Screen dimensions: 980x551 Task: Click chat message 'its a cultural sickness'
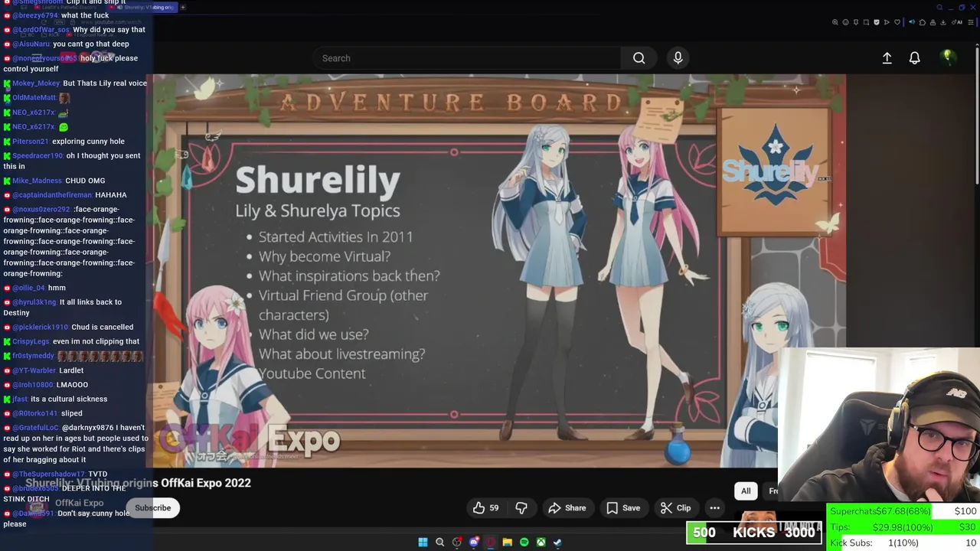pos(69,399)
